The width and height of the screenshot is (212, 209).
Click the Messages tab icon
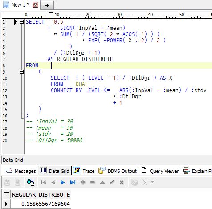tap(9, 170)
